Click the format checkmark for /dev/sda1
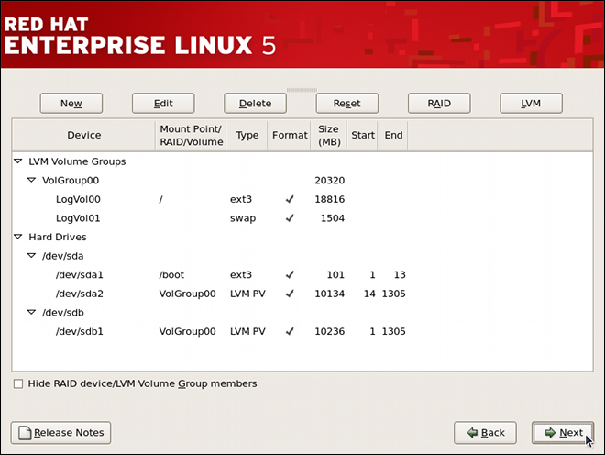605x455 pixels. pyautogui.click(x=290, y=274)
